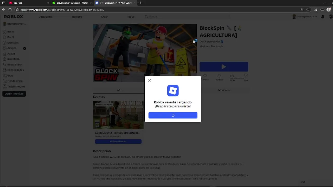
Task: Go back in the browser
Action: [x=3, y=10]
